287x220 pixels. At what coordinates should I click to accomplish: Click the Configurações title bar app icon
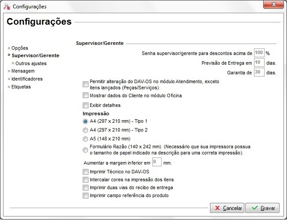click(7, 7)
